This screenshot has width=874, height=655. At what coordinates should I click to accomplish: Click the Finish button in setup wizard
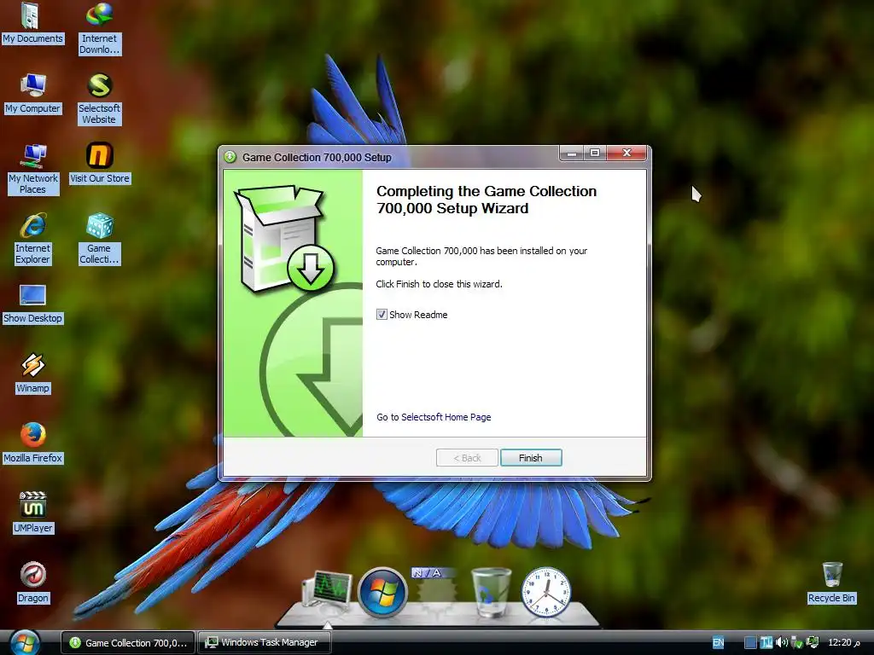(531, 458)
